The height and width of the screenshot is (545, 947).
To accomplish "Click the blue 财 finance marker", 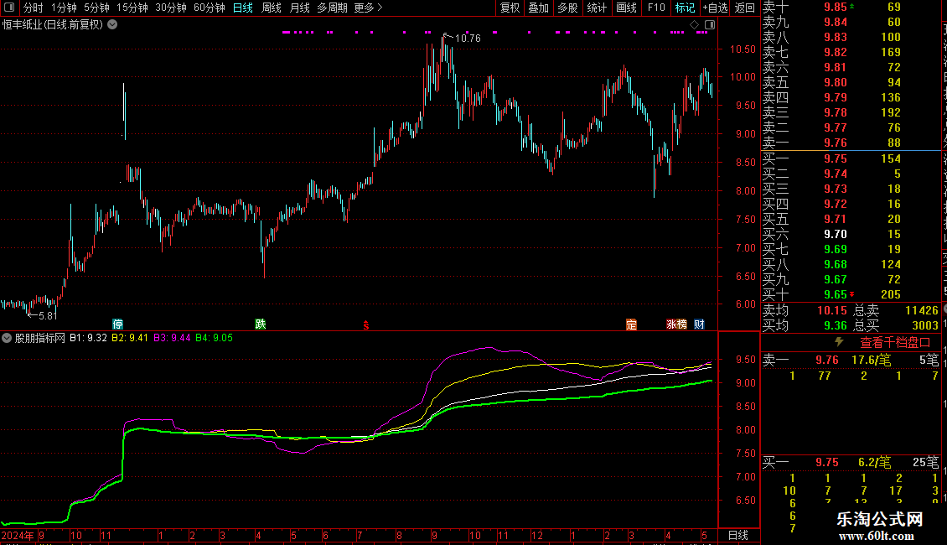I will [699, 324].
